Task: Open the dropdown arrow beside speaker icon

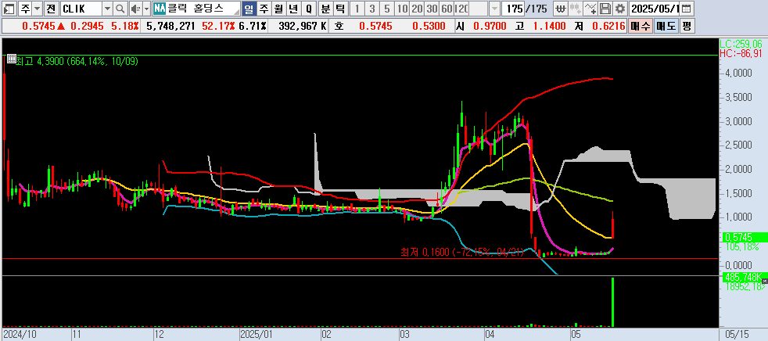Action: (146, 9)
